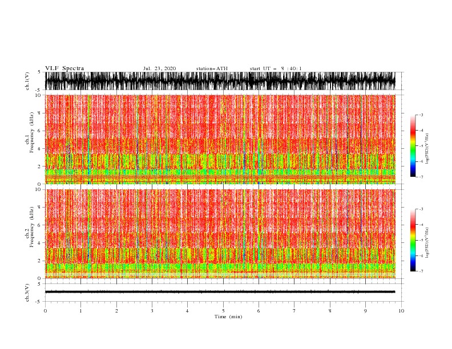Click the date 'Jul. 23, 2020'
Viewport: 452px width, 349px height.
159,68
